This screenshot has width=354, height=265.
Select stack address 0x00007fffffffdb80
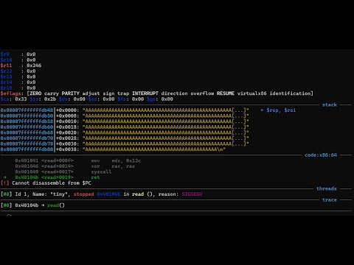(x=27, y=149)
